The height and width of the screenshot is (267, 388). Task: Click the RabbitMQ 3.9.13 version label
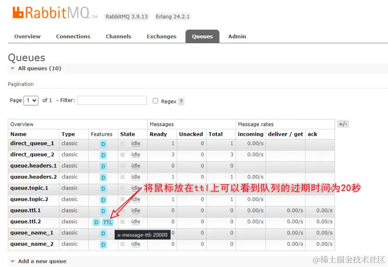pyautogui.click(x=126, y=17)
